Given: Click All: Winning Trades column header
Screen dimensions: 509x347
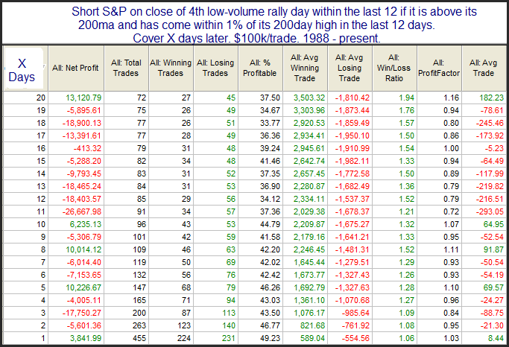Looking at the screenshot, I should click(171, 69).
